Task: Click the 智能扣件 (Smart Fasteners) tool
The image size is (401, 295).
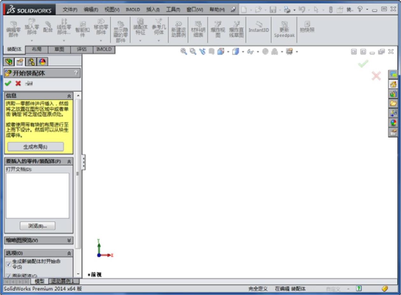Action: coord(82,29)
